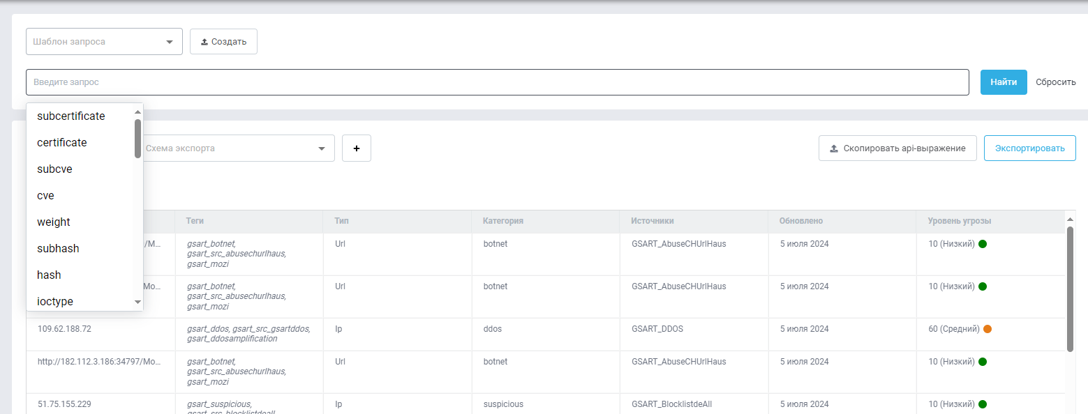Click the plus icon button beside export schema
Screen dimensions: 1088x414
[357, 148]
